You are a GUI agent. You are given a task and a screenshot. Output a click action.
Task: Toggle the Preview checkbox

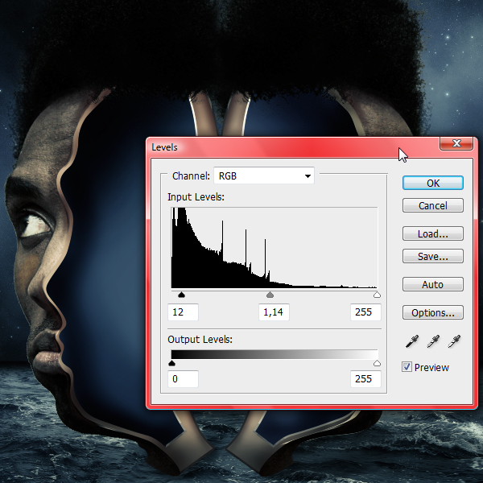[407, 367]
